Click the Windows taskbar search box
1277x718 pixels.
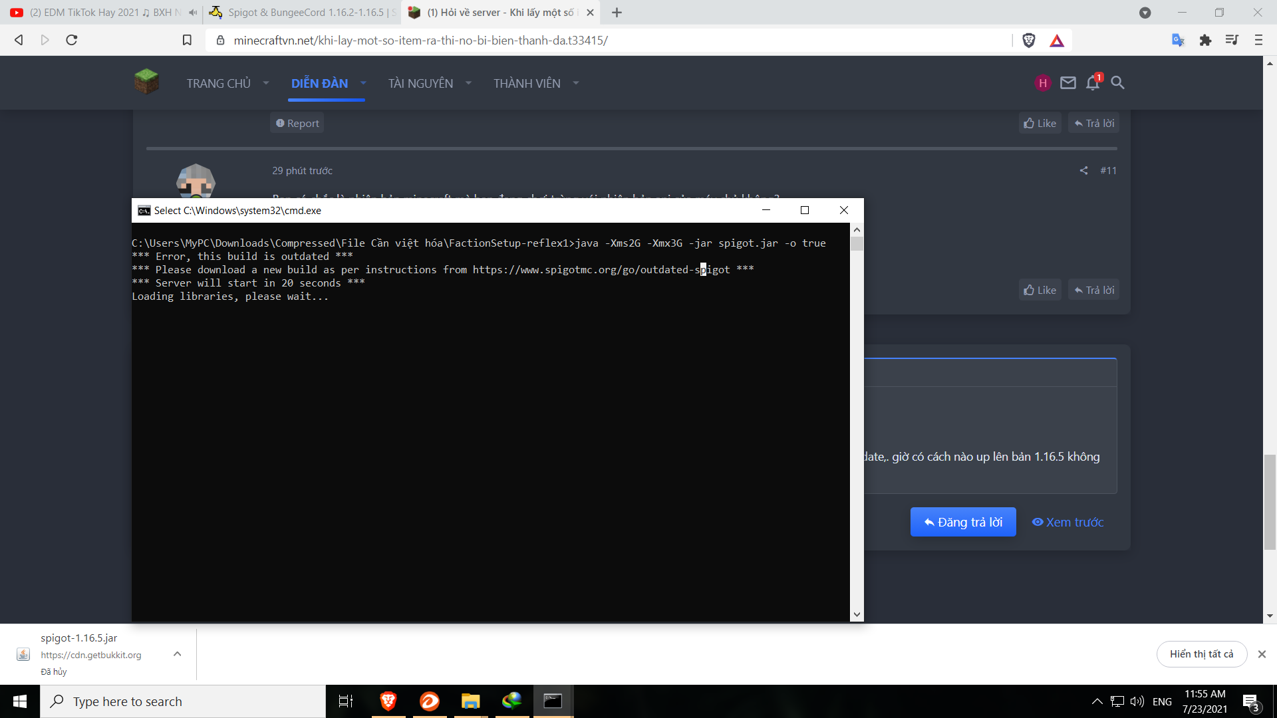[x=183, y=701]
